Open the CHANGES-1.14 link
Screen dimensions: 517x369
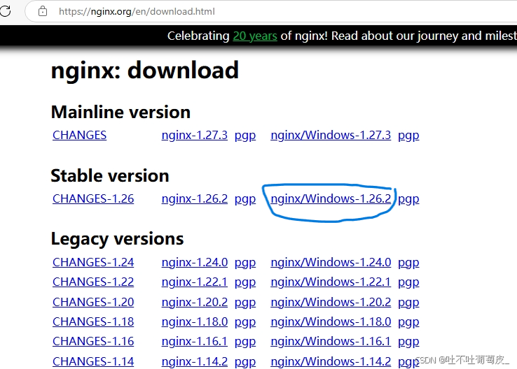(93, 361)
